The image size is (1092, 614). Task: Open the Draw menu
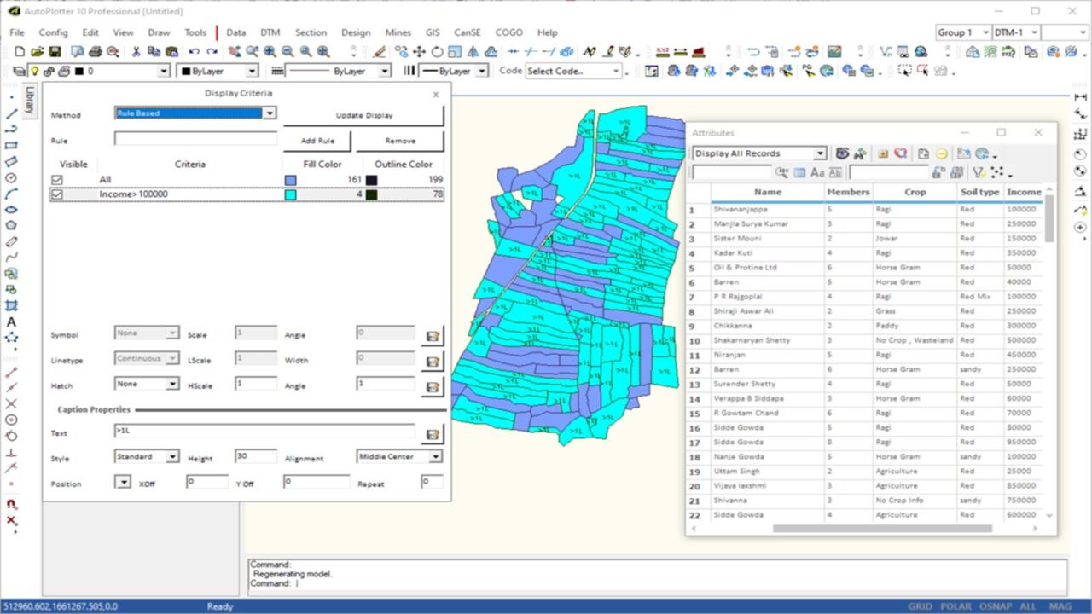point(159,32)
